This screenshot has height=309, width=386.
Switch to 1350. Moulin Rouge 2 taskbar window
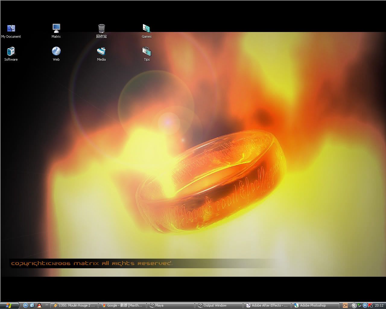(x=74, y=305)
